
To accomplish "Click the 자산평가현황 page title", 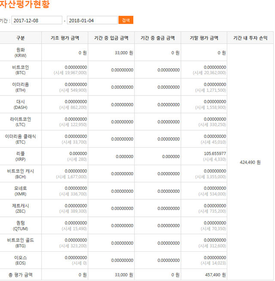I will tap(24, 4).
